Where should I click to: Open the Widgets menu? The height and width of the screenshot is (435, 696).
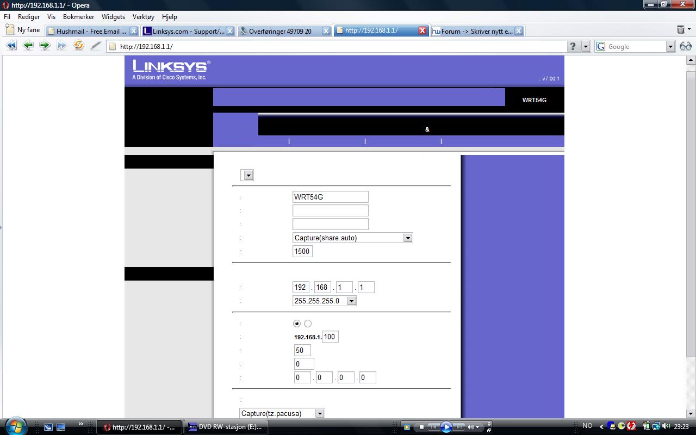point(113,17)
